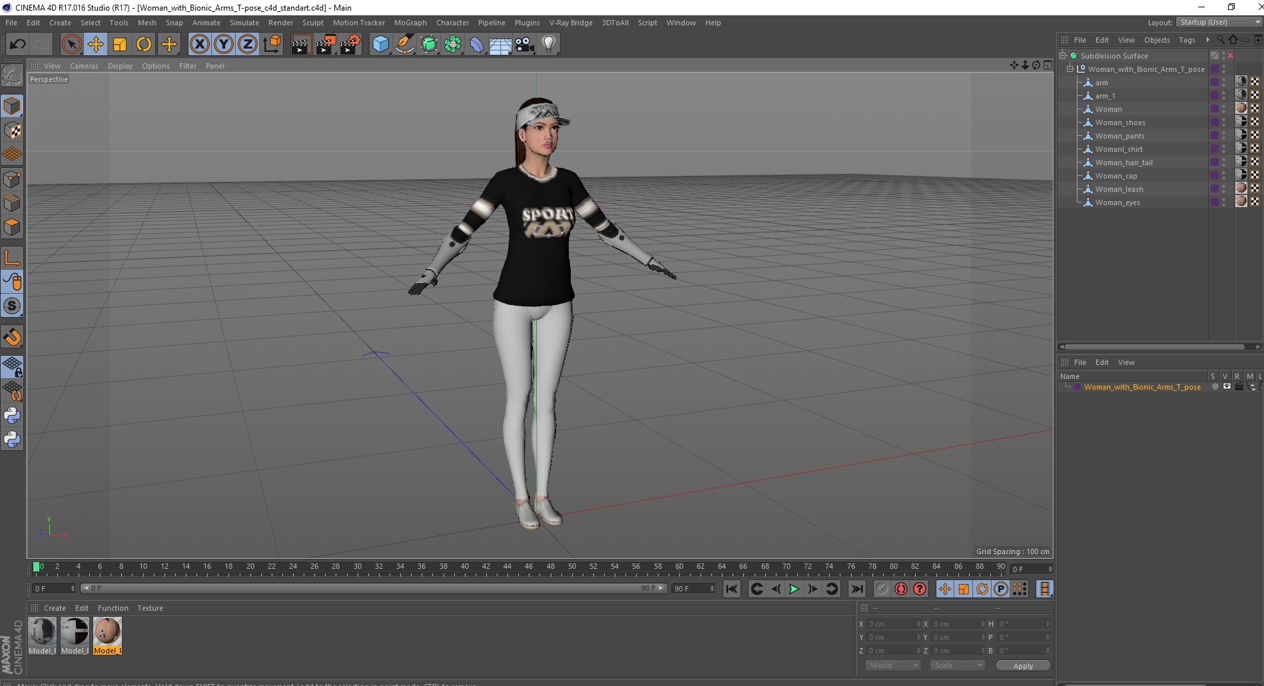Image resolution: width=1264 pixels, height=686 pixels.
Task: Add a Floor environment object
Action: (501, 45)
